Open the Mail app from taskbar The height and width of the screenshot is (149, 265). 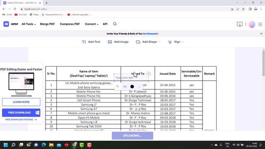click(x=59, y=145)
